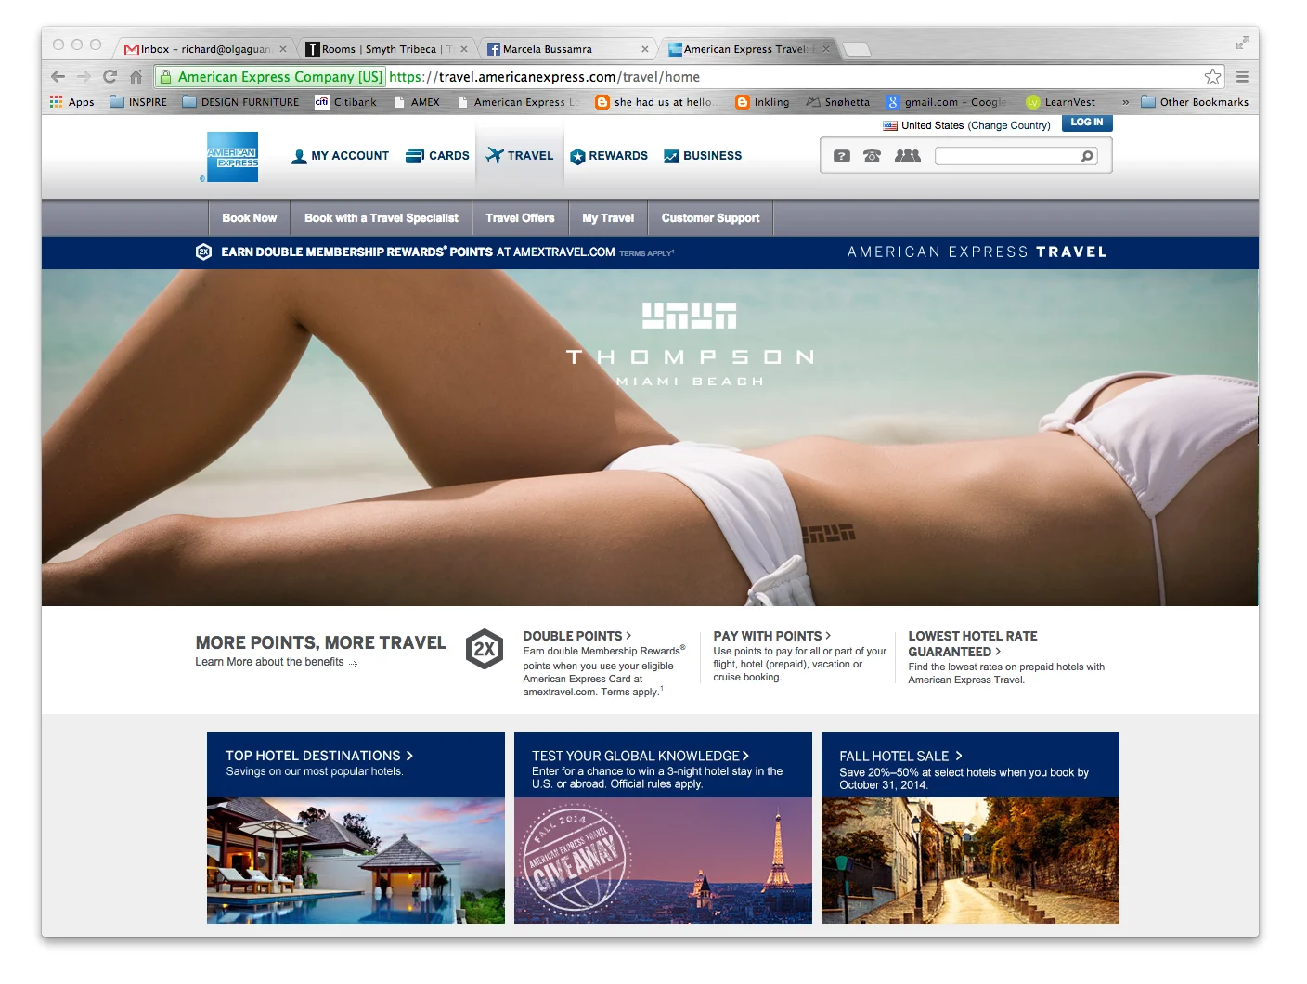Select the airplane Travel tab icon
This screenshot has width=1307, height=984.
coord(493,155)
